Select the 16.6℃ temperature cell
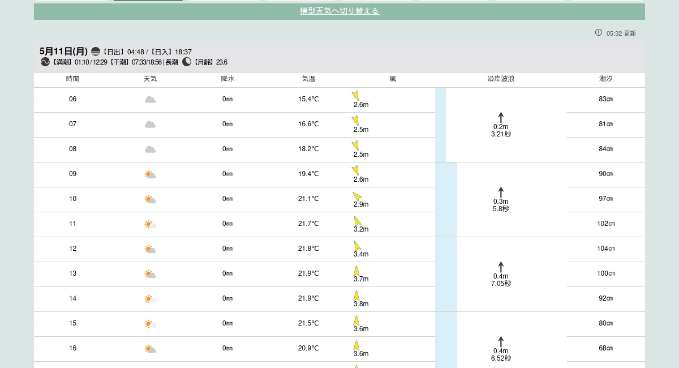This screenshot has height=368, width=679. pyautogui.click(x=308, y=124)
